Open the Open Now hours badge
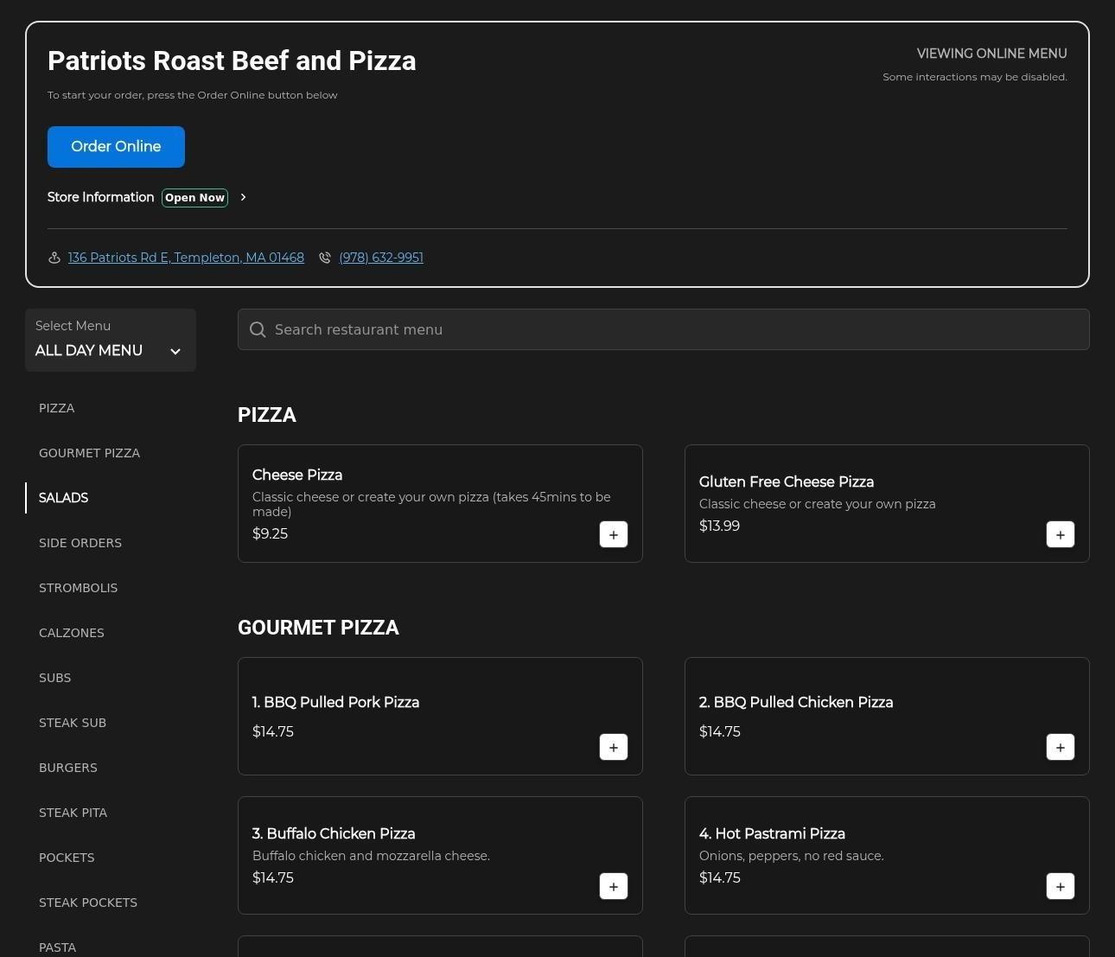The height and width of the screenshot is (957, 1115). [x=194, y=197]
